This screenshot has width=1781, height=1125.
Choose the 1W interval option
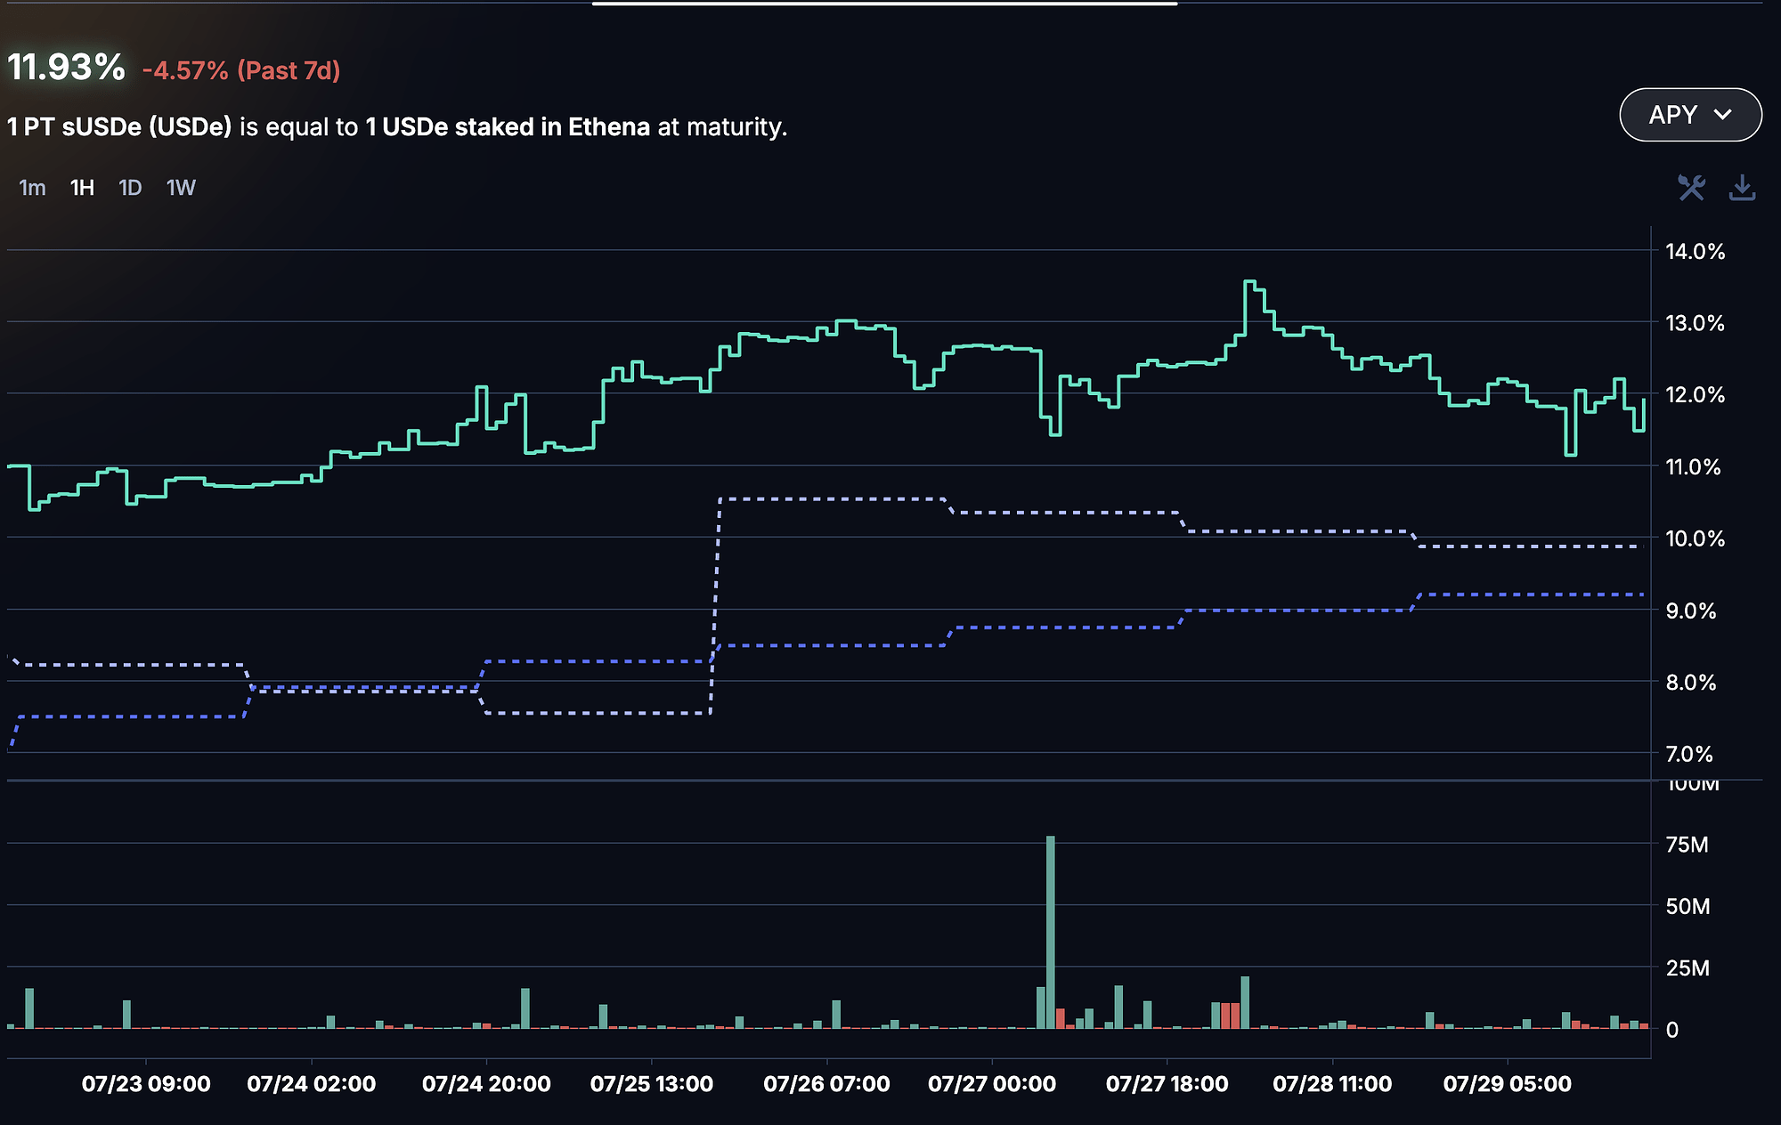point(181,188)
